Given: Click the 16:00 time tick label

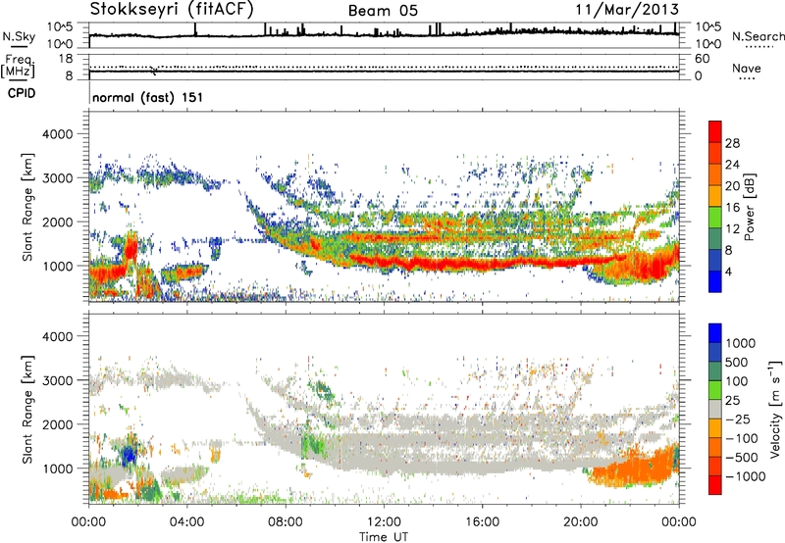Looking at the screenshot, I should tap(482, 522).
